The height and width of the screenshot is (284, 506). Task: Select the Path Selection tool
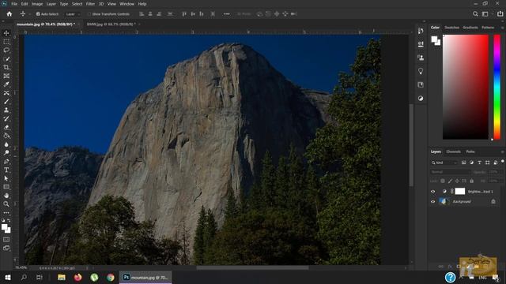coord(6,178)
